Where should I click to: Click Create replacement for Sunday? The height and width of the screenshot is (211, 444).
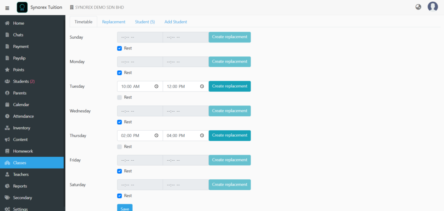[230, 37]
